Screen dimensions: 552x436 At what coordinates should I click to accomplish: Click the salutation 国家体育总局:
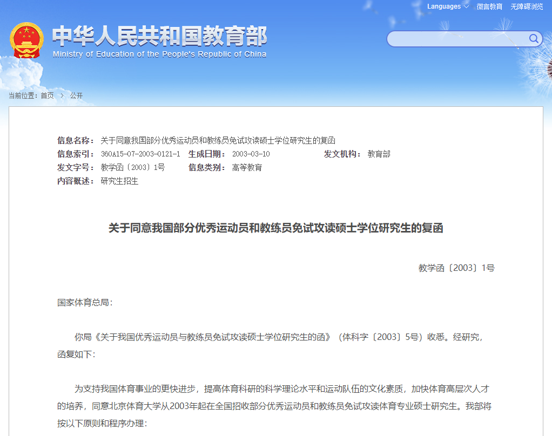[x=85, y=302]
